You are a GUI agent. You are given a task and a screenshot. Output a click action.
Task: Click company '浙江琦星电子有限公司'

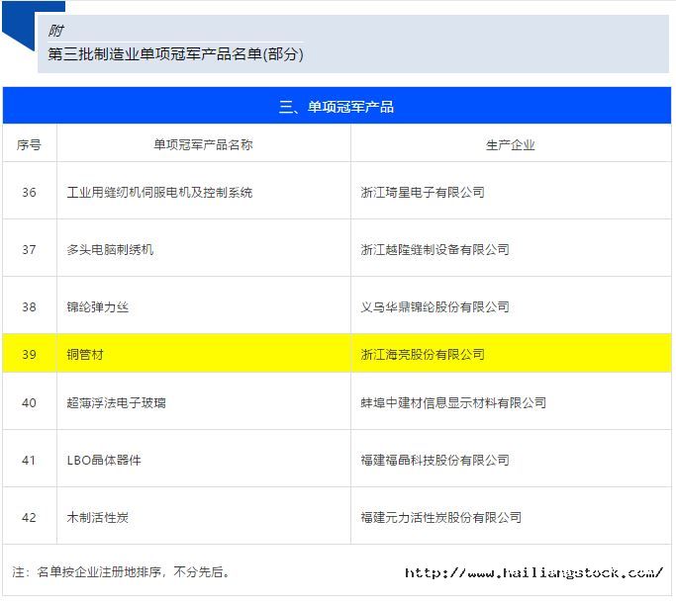(423, 192)
